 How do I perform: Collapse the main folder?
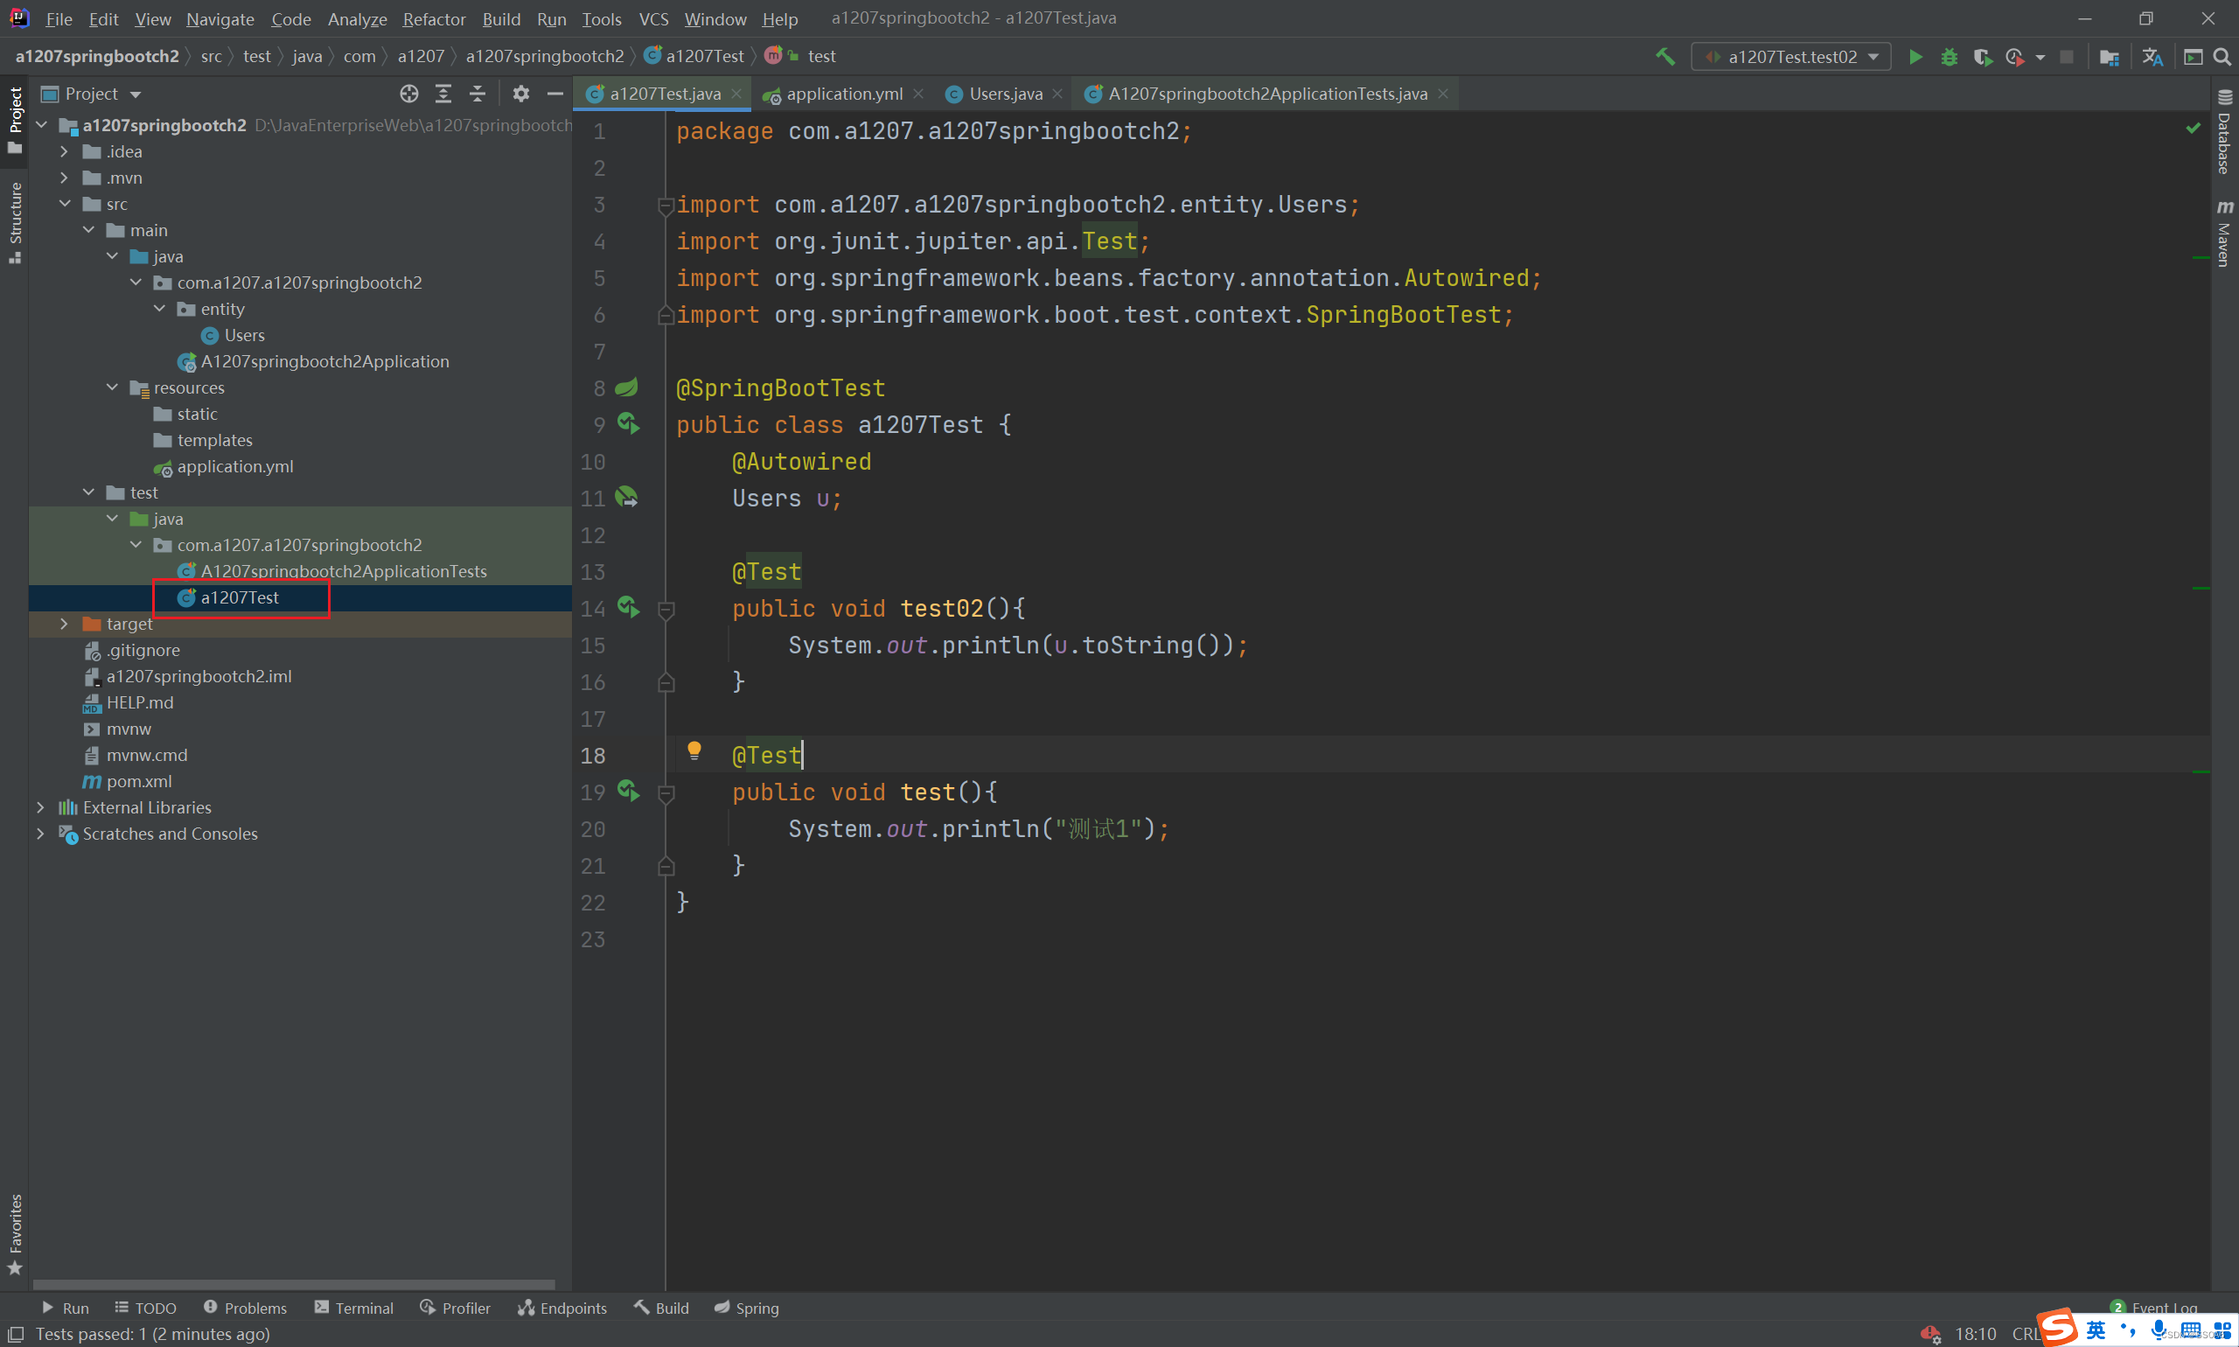(x=88, y=231)
